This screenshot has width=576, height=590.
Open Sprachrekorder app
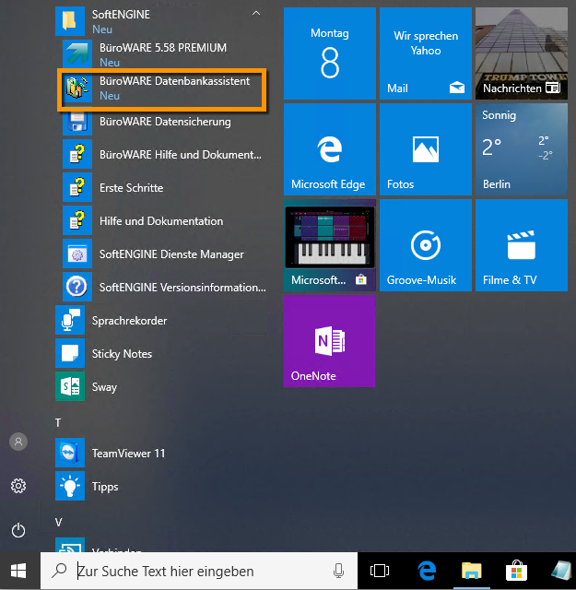129,321
